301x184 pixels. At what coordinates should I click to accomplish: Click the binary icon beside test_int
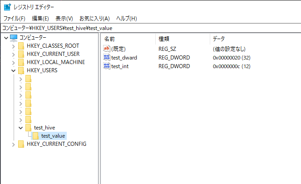coord(107,66)
